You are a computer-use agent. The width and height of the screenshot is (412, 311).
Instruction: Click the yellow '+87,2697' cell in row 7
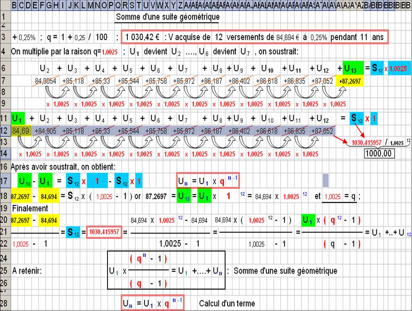pyautogui.click(x=350, y=81)
